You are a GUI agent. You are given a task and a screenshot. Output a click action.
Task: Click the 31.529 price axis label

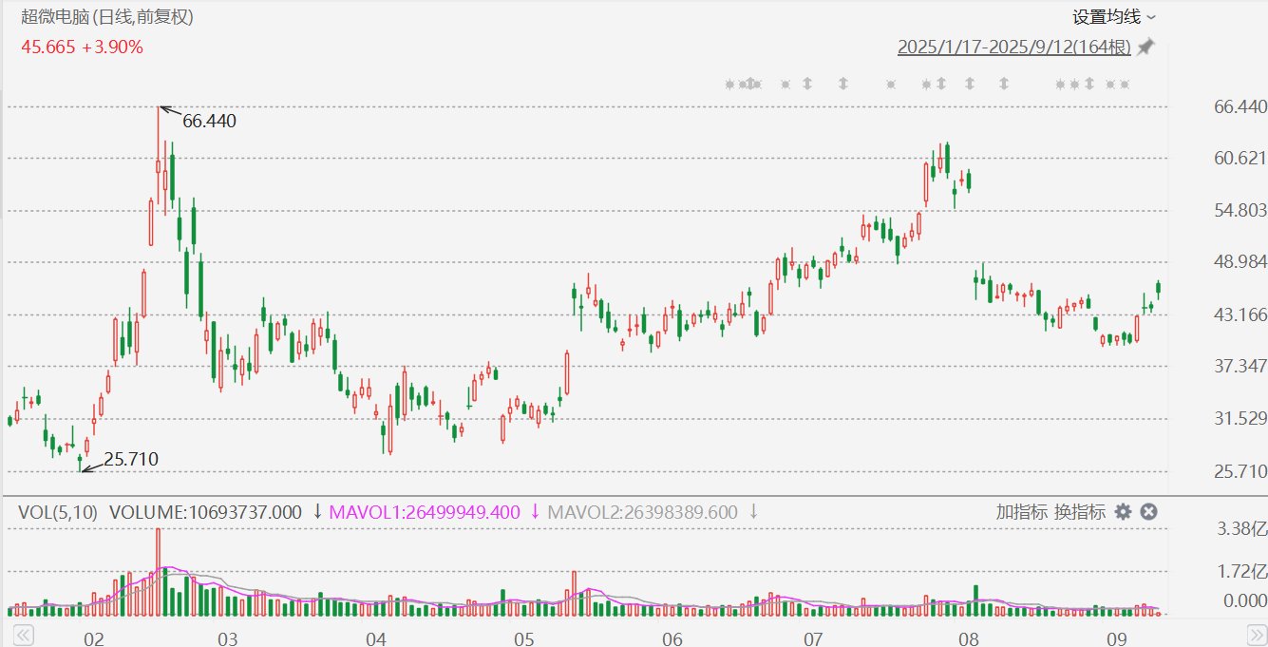click(1240, 419)
